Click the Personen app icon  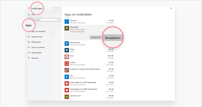pyautogui.click(x=67, y=22)
